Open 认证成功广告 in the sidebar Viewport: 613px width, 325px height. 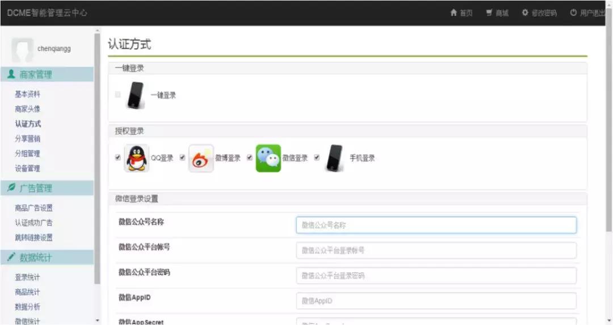pos(33,223)
